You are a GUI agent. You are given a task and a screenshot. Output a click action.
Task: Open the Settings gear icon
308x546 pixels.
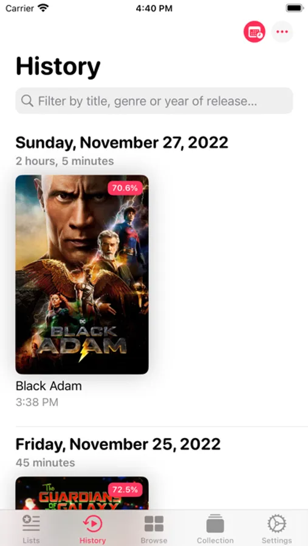click(277, 524)
